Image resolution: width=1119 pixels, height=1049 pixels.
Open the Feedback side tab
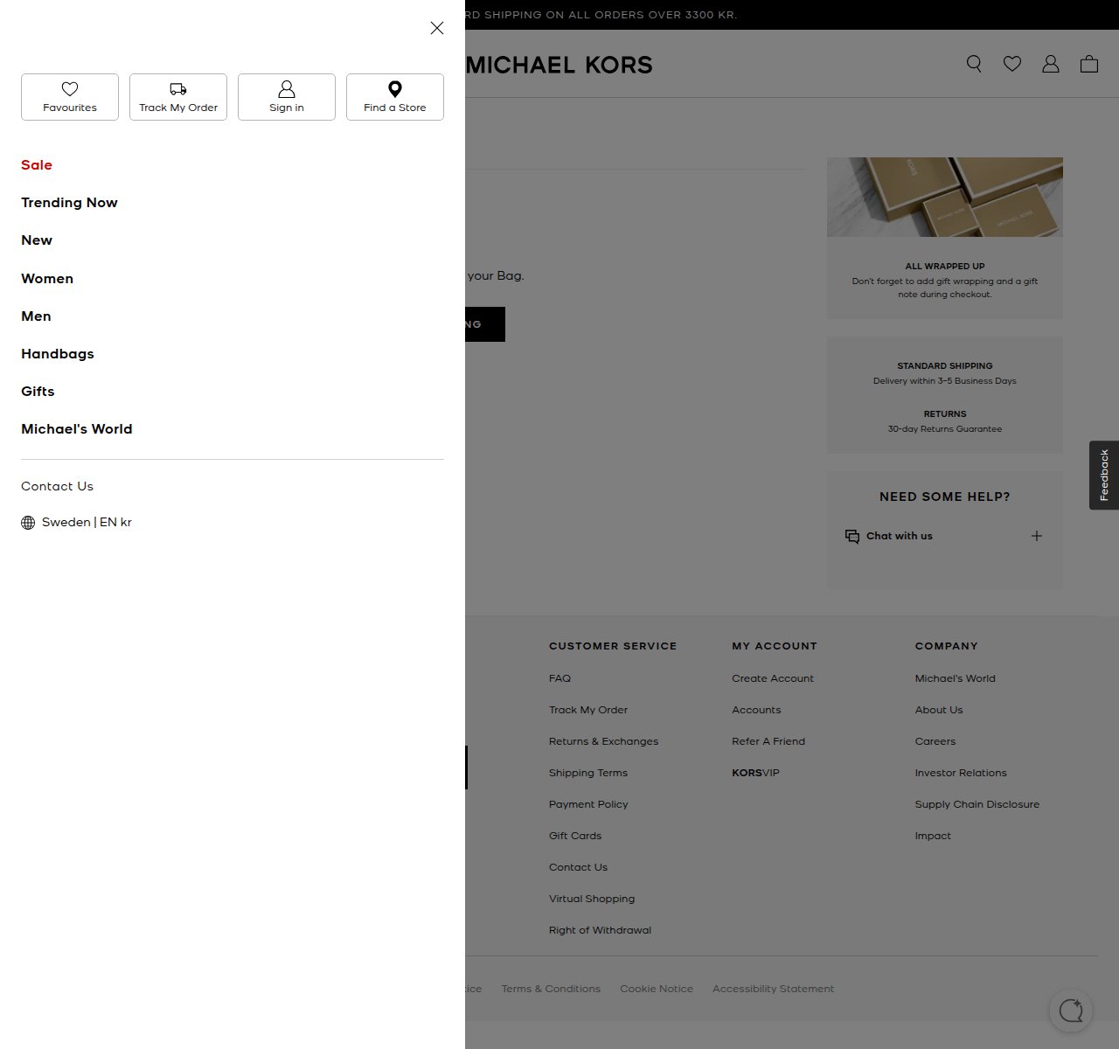pos(1104,475)
